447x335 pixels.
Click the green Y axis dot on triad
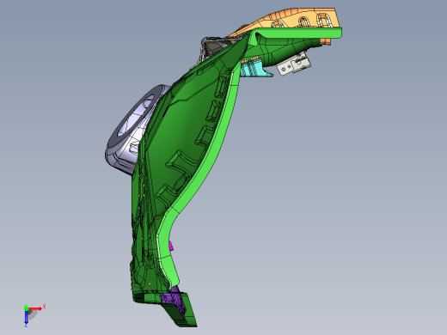tap(26, 308)
